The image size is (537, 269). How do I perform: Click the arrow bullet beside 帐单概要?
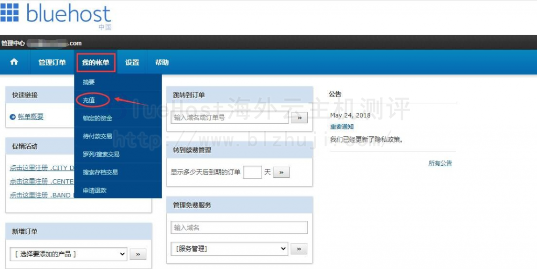tap(13, 117)
